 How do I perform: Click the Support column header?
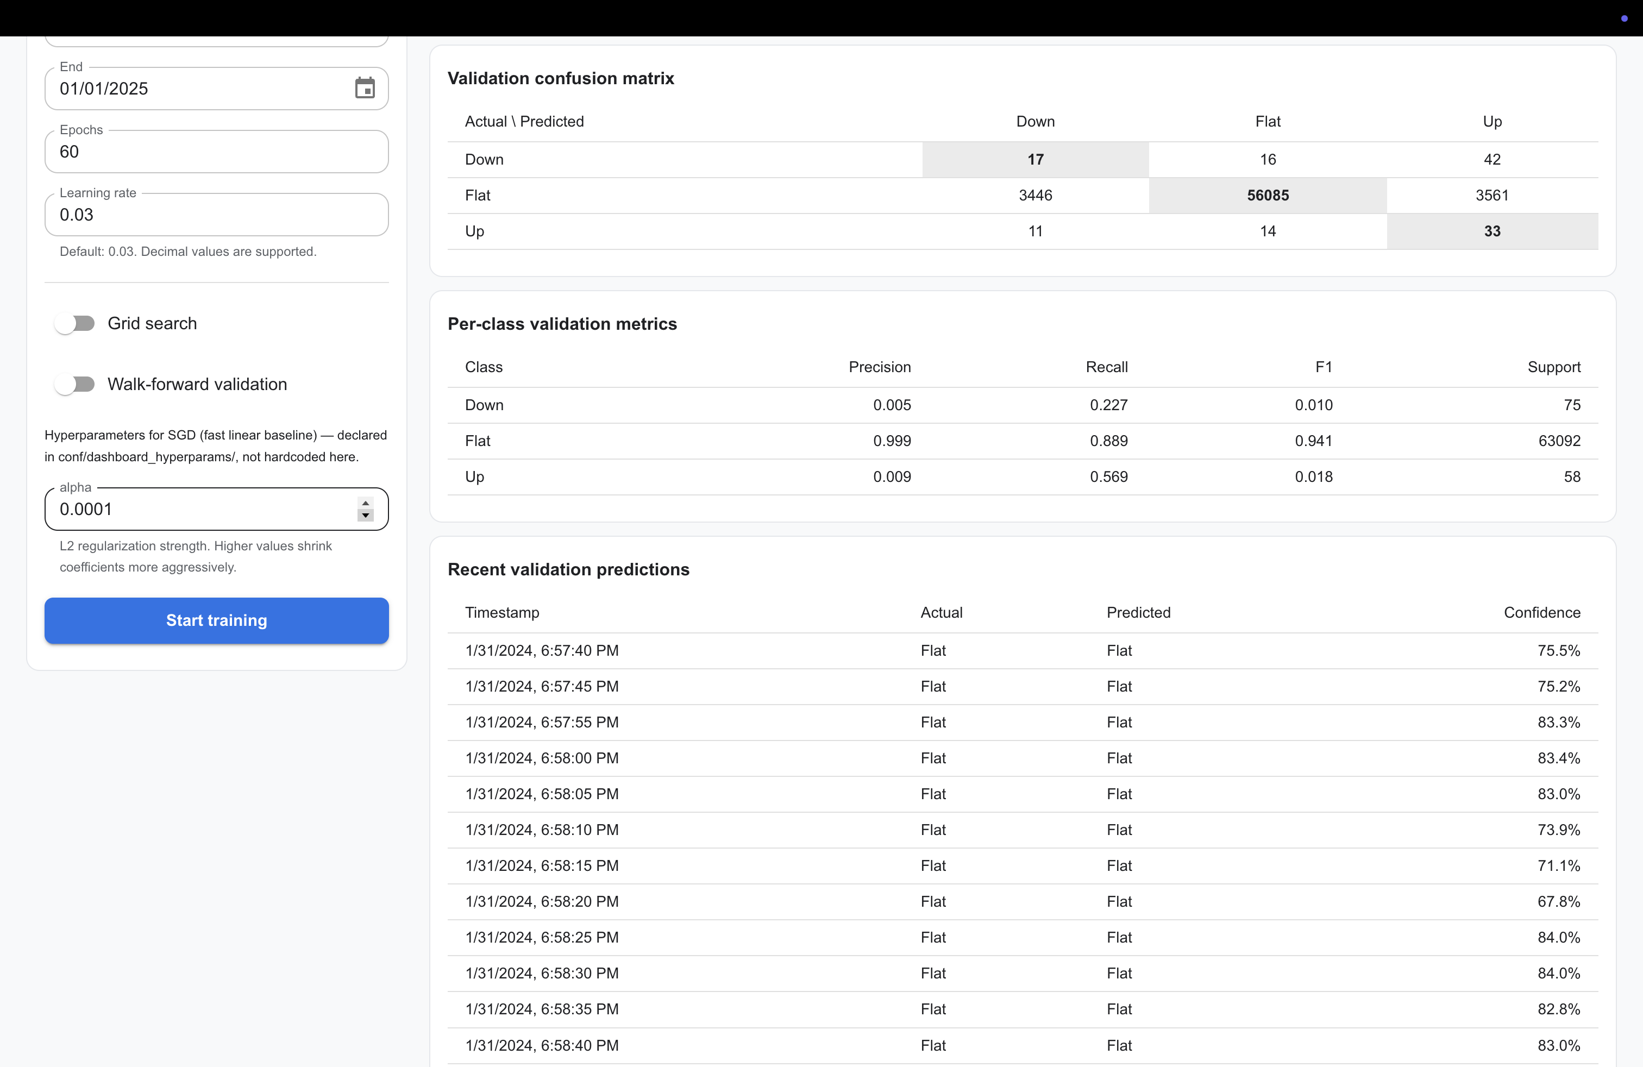click(1554, 367)
